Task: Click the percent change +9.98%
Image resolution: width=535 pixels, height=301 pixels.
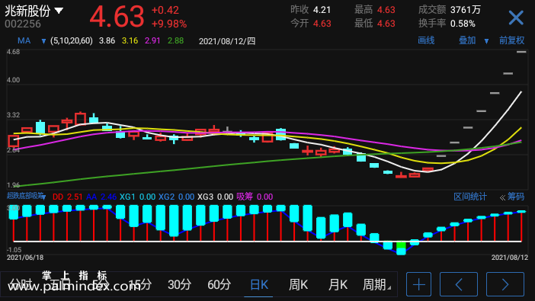Action: click(x=169, y=24)
